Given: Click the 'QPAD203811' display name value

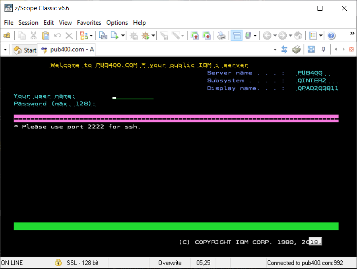Looking at the screenshot, I should coord(318,88).
